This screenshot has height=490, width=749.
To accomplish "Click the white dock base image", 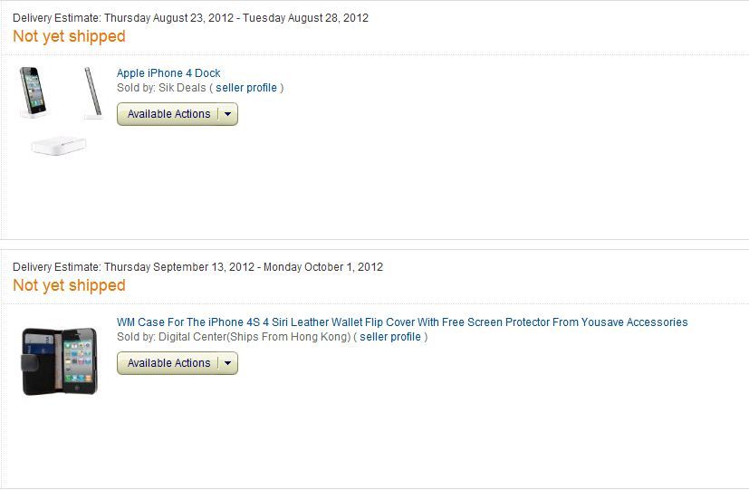I will pyautogui.click(x=58, y=145).
